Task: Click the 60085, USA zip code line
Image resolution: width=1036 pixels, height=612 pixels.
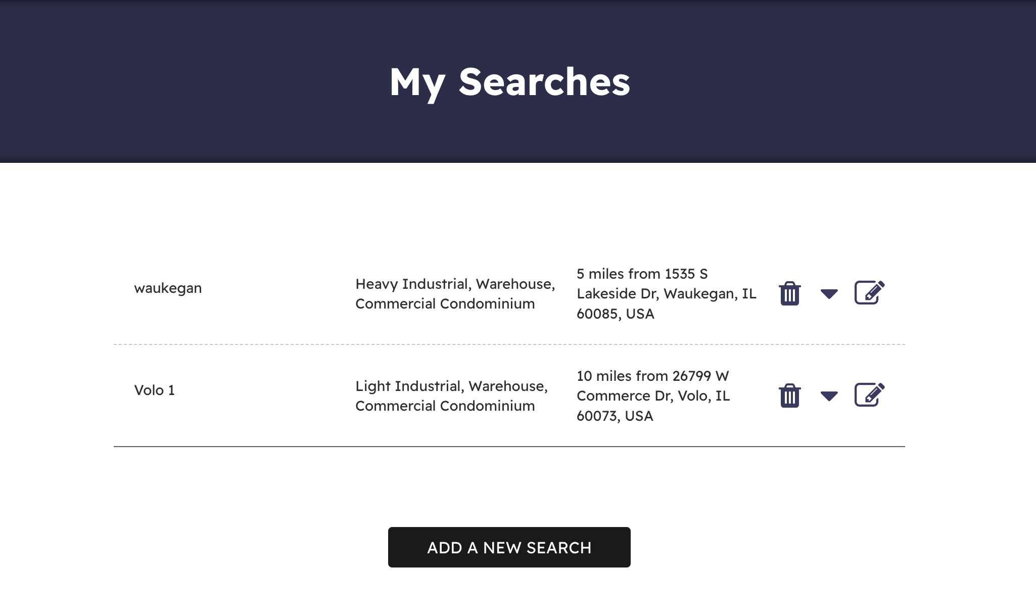Action: tap(616, 314)
